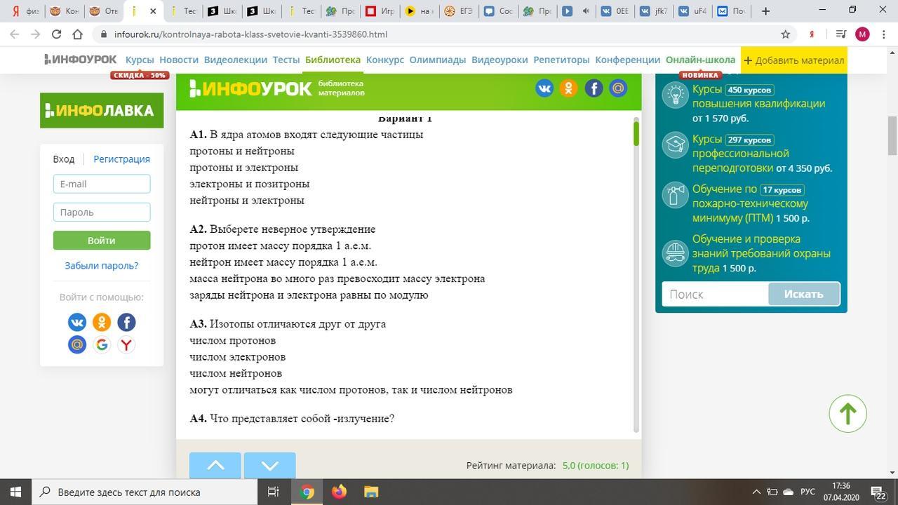Open Новости in site navigation
Screen dimensions: 898x505
tap(179, 60)
